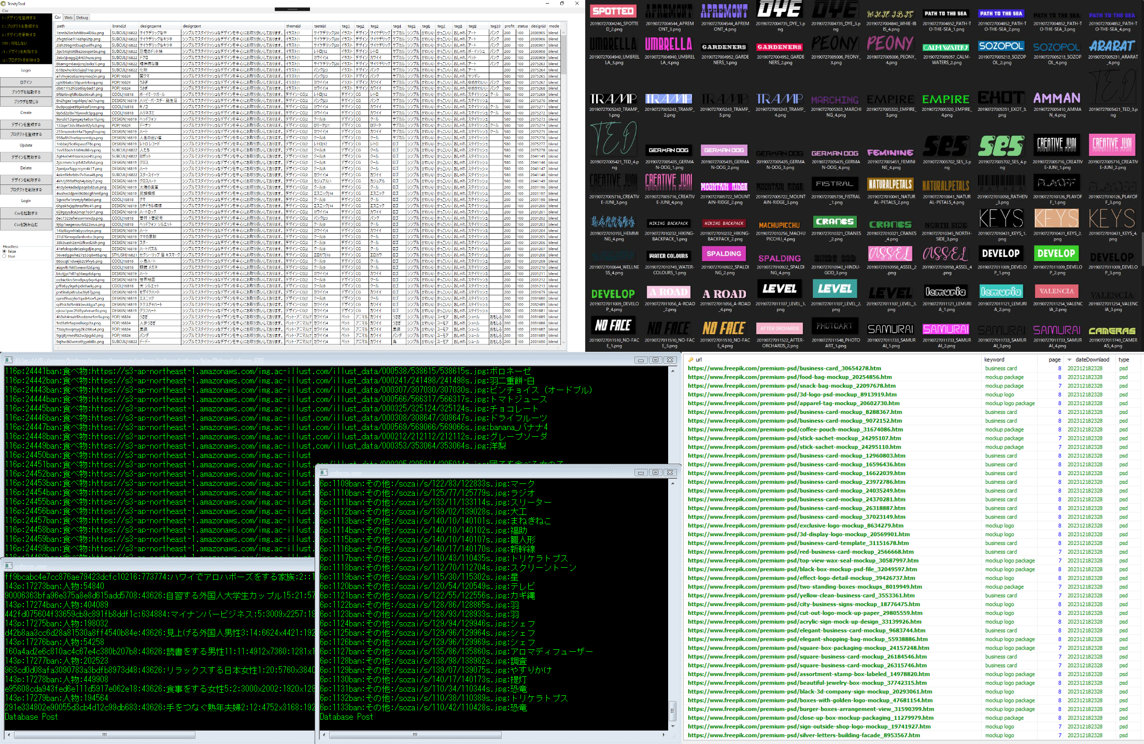Click the green SES_4.png logo thumbnail
1144x744 pixels.
tap(1001, 147)
